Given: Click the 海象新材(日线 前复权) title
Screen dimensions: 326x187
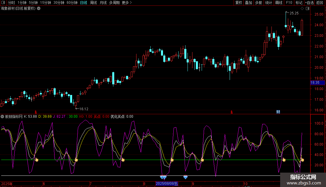Looking at the screenshot, I should coord(18,9).
